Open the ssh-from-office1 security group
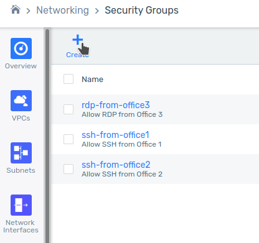Screen dimensions: 259x243 click(115, 135)
